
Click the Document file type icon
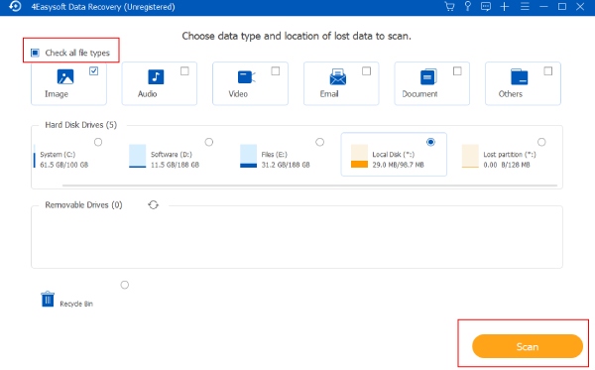click(428, 77)
